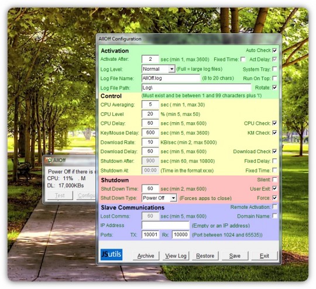The height and width of the screenshot is (289, 316).
Task: Enable the Fixed Delay checkbox
Action: (x=274, y=161)
